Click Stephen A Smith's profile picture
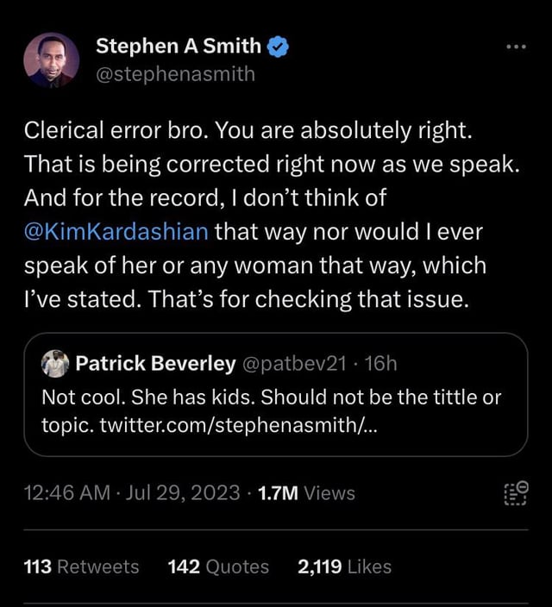Image resolution: width=552 pixels, height=607 pixels. [51, 61]
